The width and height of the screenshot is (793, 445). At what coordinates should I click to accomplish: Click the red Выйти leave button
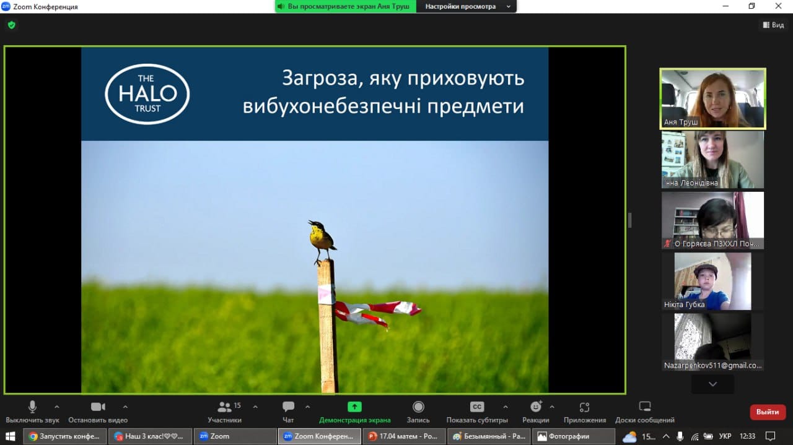tap(768, 412)
